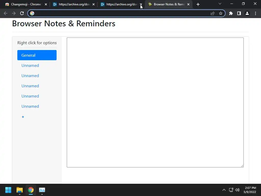Toggle the browser side panel icon
261x196 pixels.
tap(239, 13)
